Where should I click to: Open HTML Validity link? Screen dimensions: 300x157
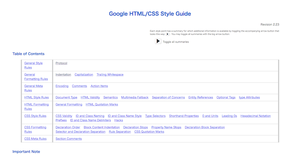click(x=90, y=98)
